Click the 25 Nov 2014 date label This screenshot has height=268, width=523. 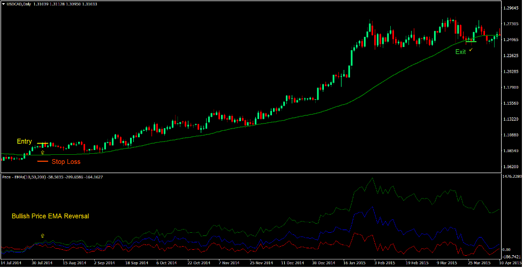[x=261, y=263]
